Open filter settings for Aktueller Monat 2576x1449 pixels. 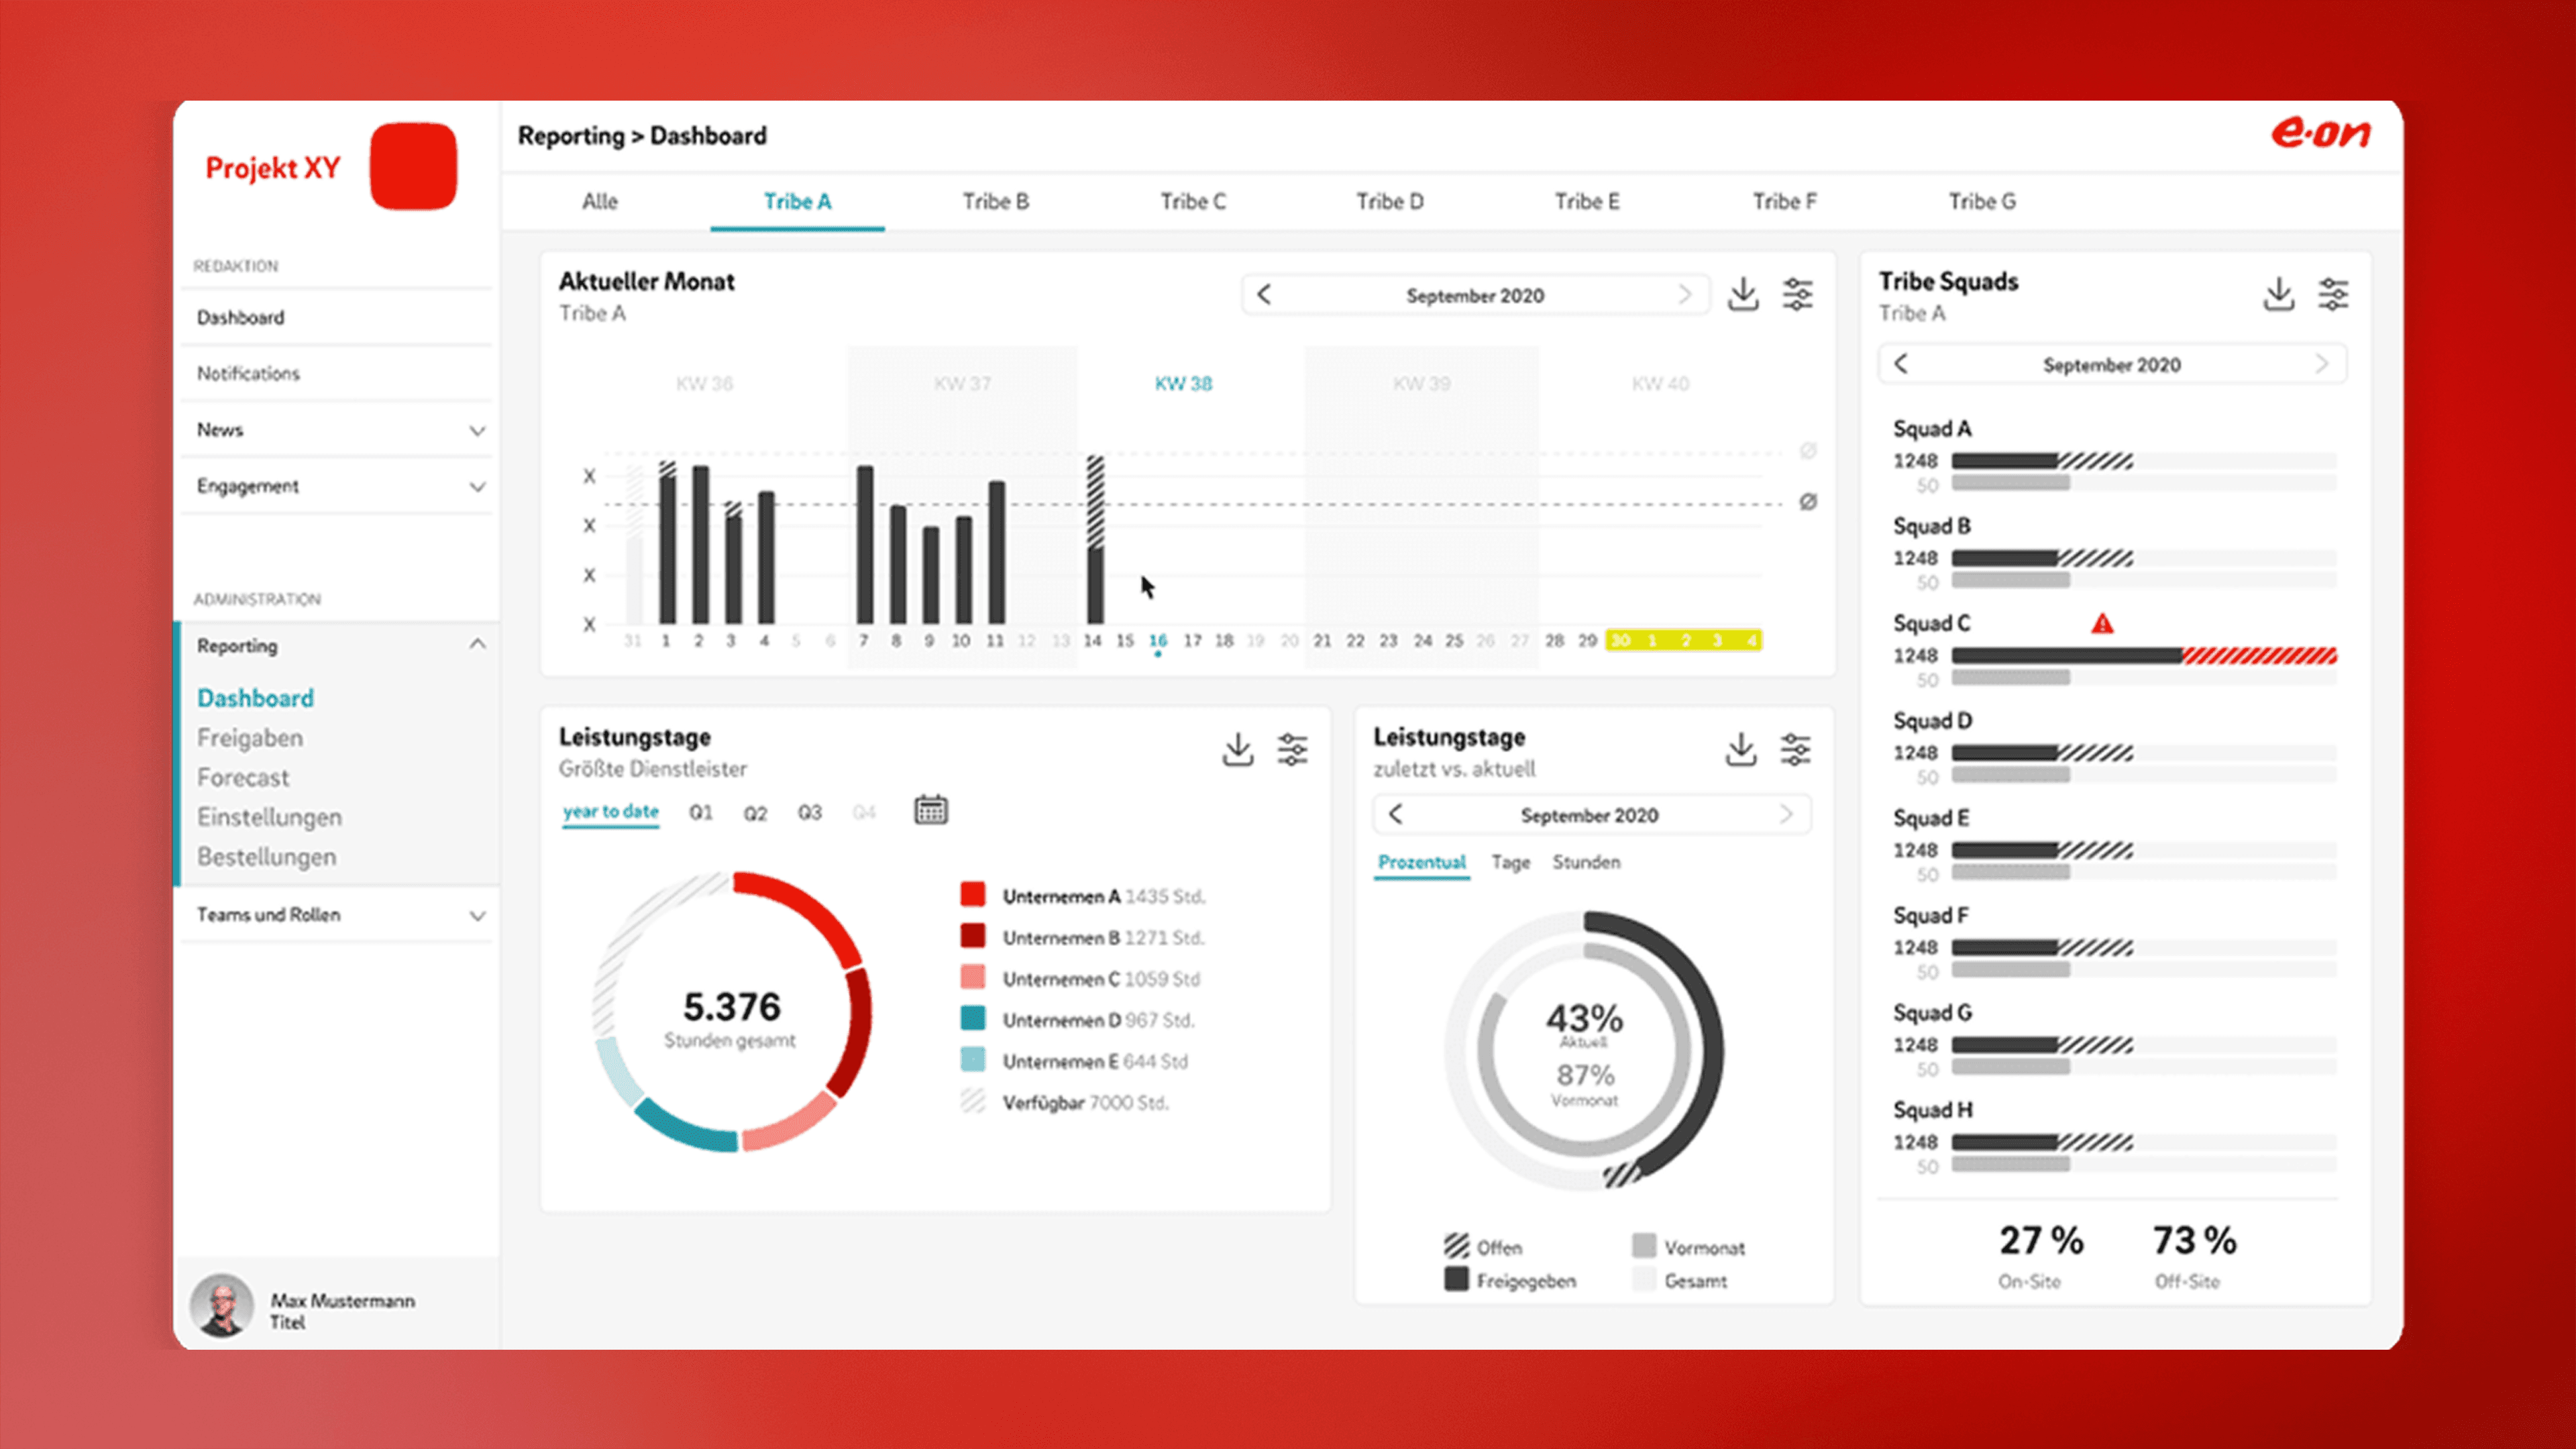[x=1797, y=294]
